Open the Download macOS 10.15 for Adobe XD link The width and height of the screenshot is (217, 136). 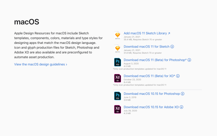tap(151, 107)
